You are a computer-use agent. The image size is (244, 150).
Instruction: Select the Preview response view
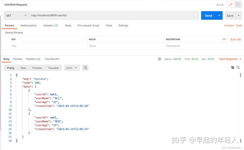click(37, 68)
